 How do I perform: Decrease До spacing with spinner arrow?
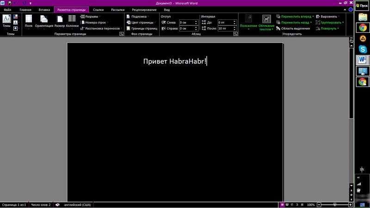tap(234, 24)
